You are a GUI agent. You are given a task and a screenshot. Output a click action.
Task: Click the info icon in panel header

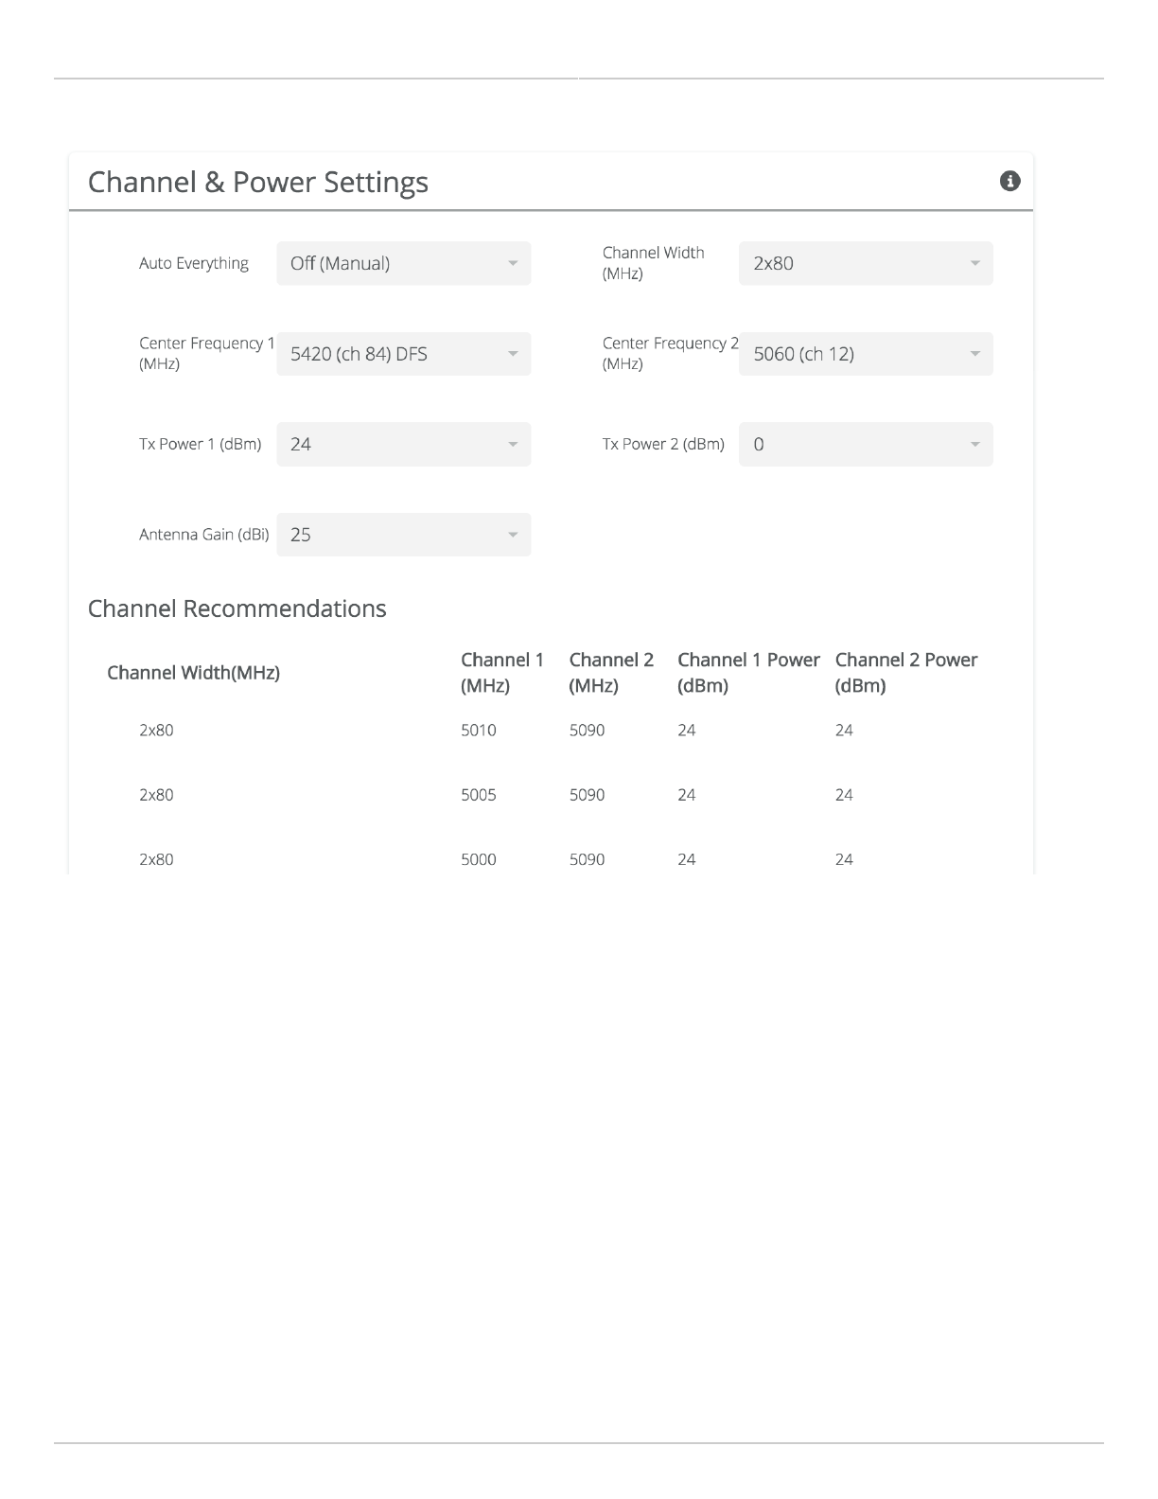[1009, 181]
